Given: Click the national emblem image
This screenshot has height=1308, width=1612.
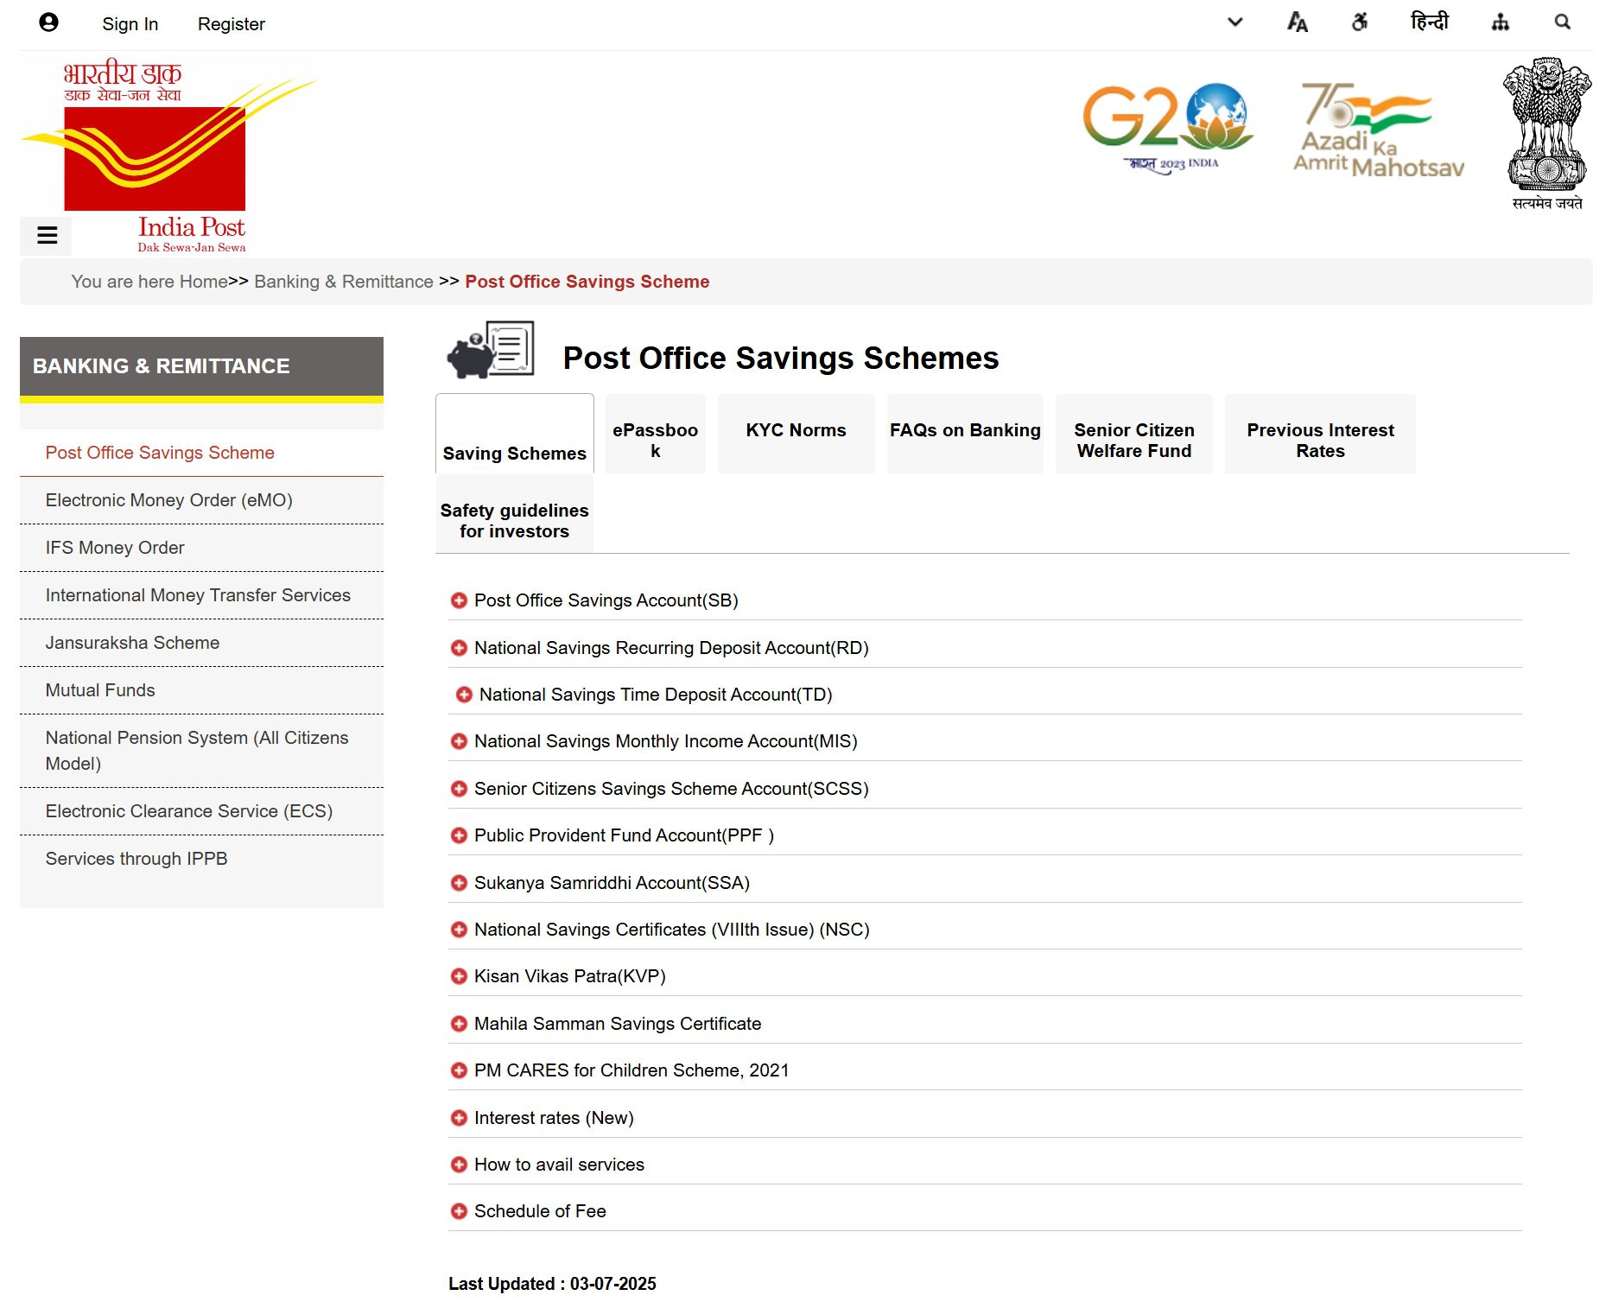Looking at the screenshot, I should click(x=1547, y=134).
